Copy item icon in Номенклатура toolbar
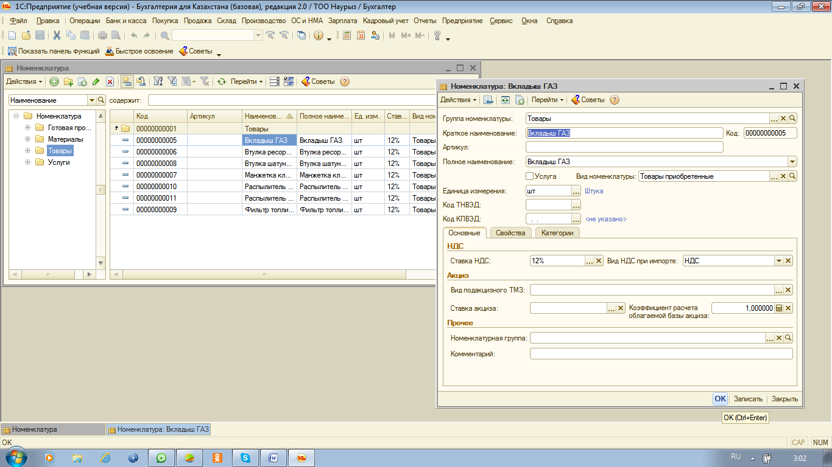The image size is (832, 467). click(x=82, y=81)
